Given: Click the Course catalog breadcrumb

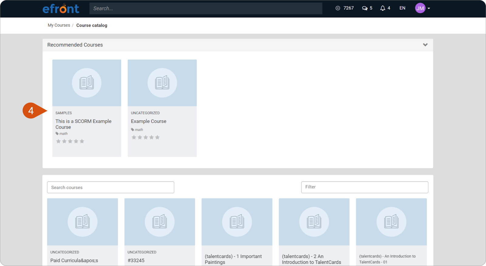Looking at the screenshot, I should click(x=92, y=25).
